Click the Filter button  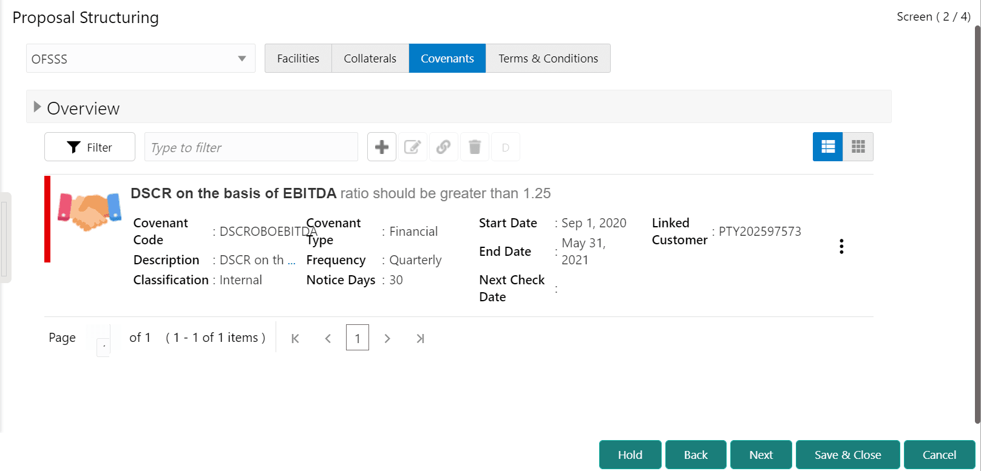90,147
